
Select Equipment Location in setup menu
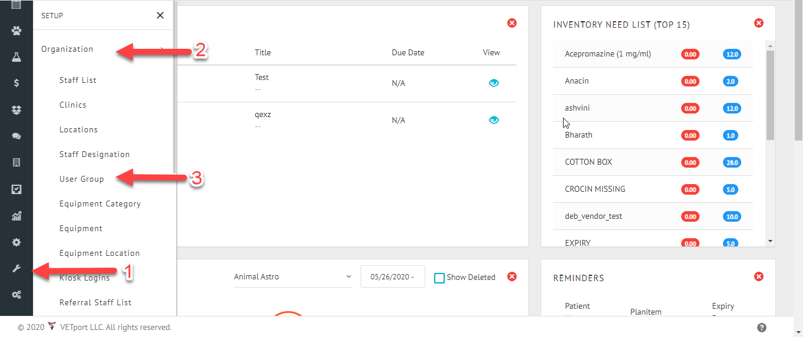point(99,253)
